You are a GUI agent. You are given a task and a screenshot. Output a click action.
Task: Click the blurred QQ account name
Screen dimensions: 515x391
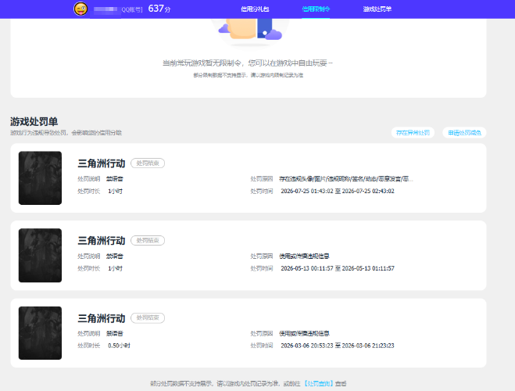[106, 9]
